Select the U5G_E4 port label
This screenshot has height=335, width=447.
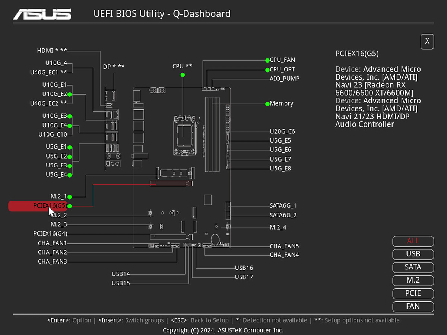coord(56,175)
